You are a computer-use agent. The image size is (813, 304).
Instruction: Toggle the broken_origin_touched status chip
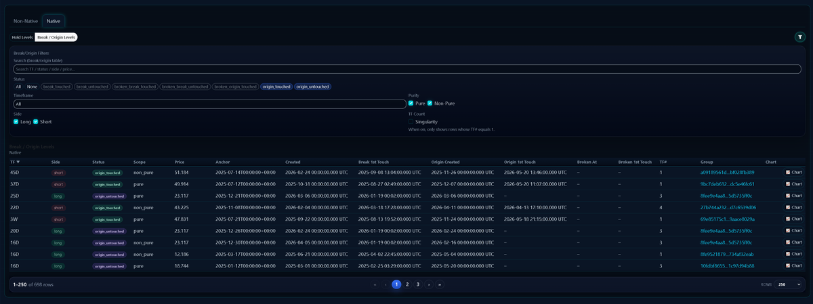coord(236,87)
